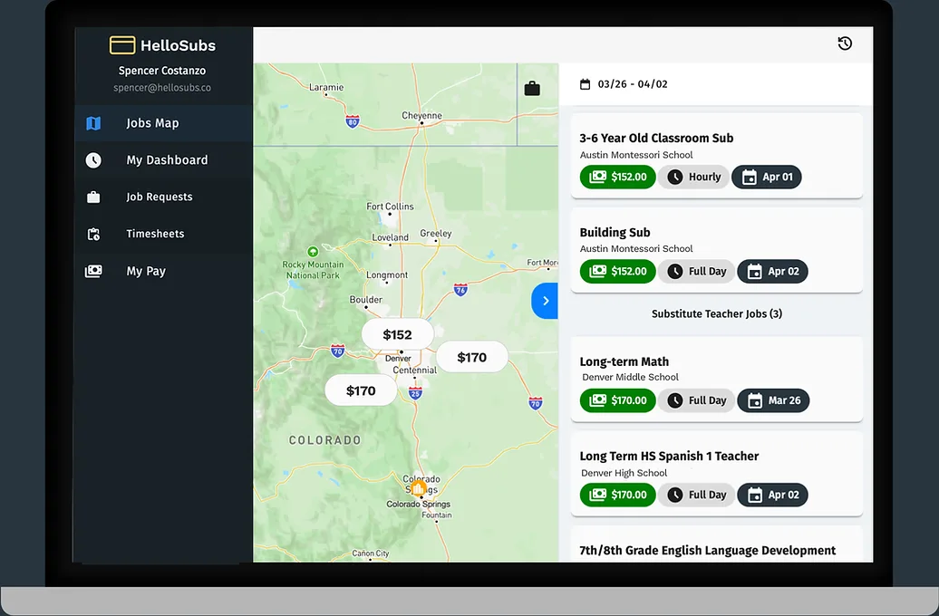Image resolution: width=939 pixels, height=616 pixels.
Task: Click the calendar icon beside the date range
Action: pos(586,84)
